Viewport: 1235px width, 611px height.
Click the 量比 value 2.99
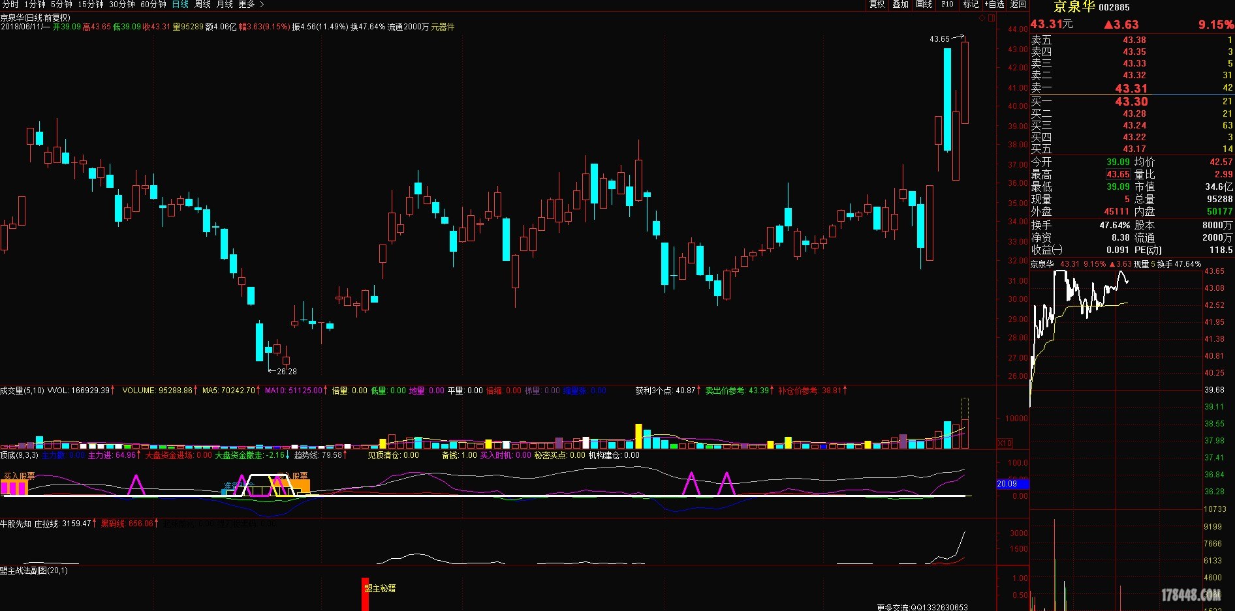(x=1224, y=174)
